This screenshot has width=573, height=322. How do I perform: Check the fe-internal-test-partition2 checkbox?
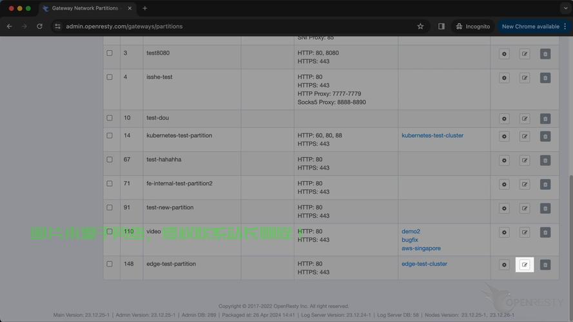pos(110,184)
